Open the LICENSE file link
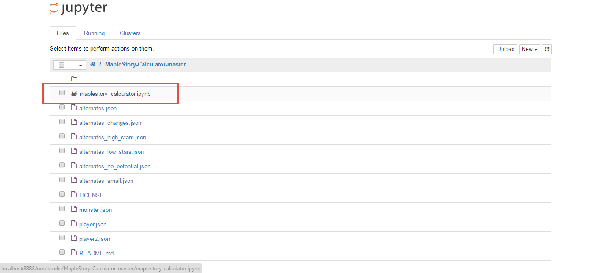Screen dimensions: 601x273 92,195
